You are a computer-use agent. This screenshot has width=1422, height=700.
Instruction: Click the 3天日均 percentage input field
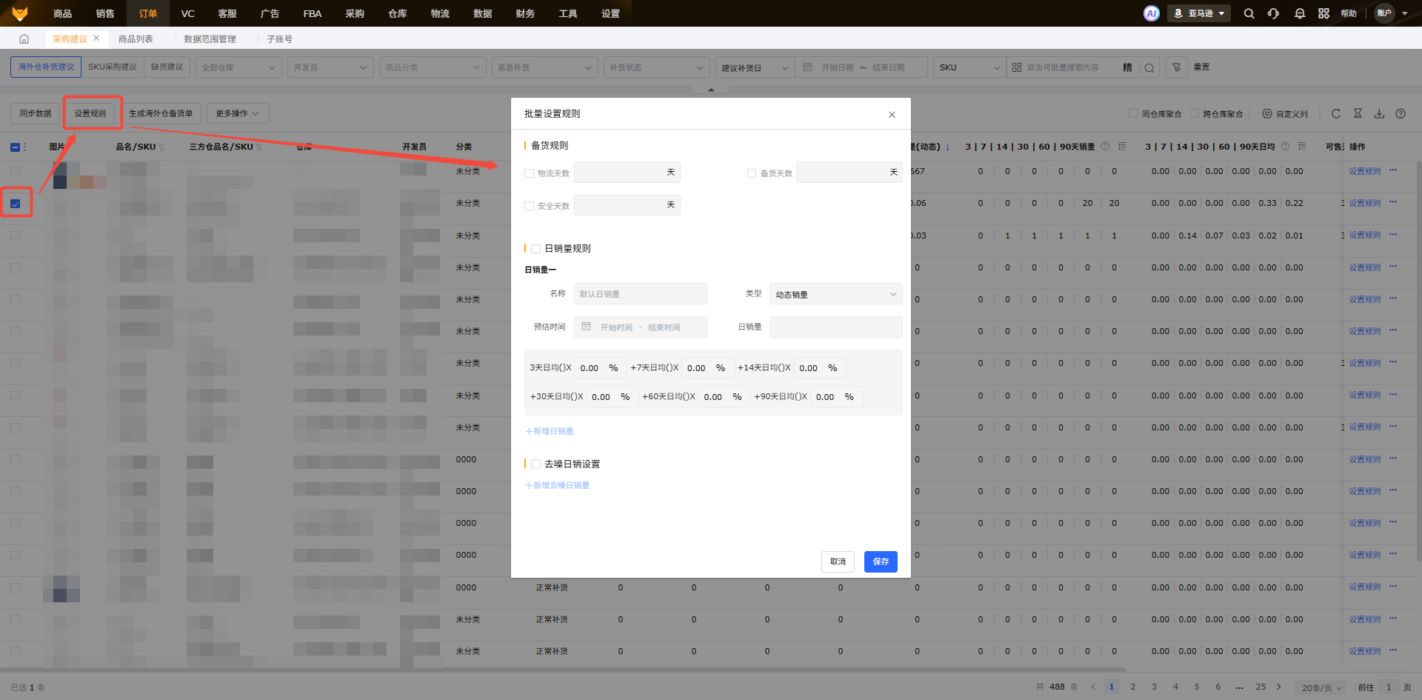[x=600, y=367]
